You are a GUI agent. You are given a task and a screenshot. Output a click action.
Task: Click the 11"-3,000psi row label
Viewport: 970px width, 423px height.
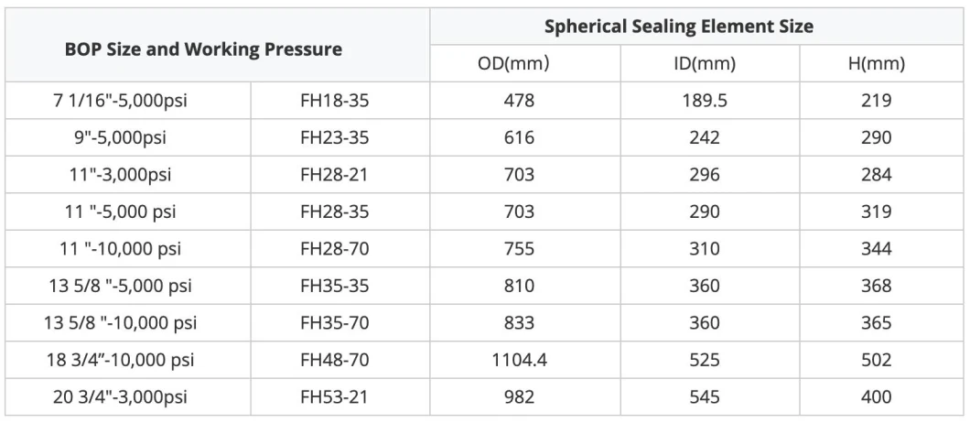120,175
